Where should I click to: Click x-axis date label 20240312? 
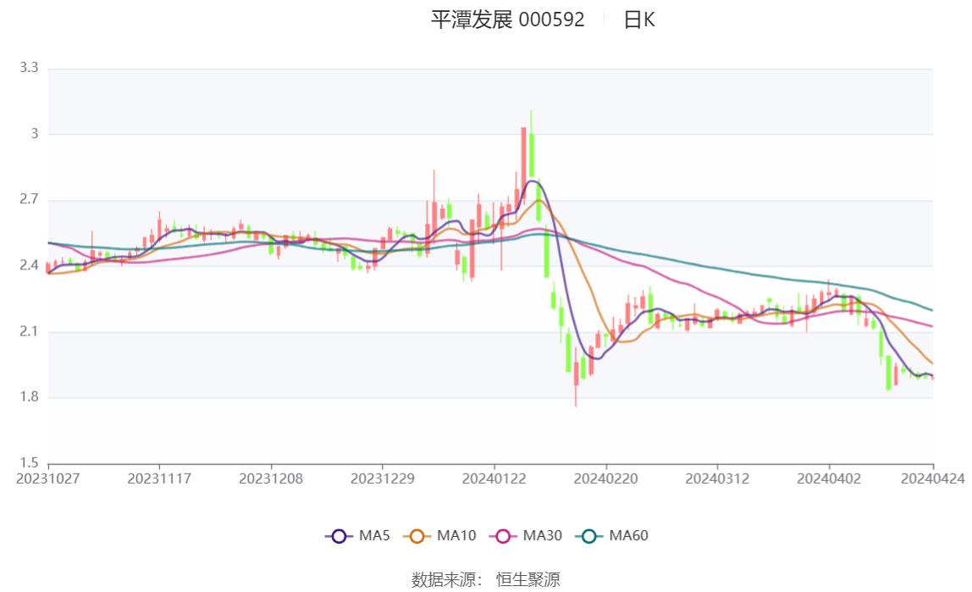717,479
